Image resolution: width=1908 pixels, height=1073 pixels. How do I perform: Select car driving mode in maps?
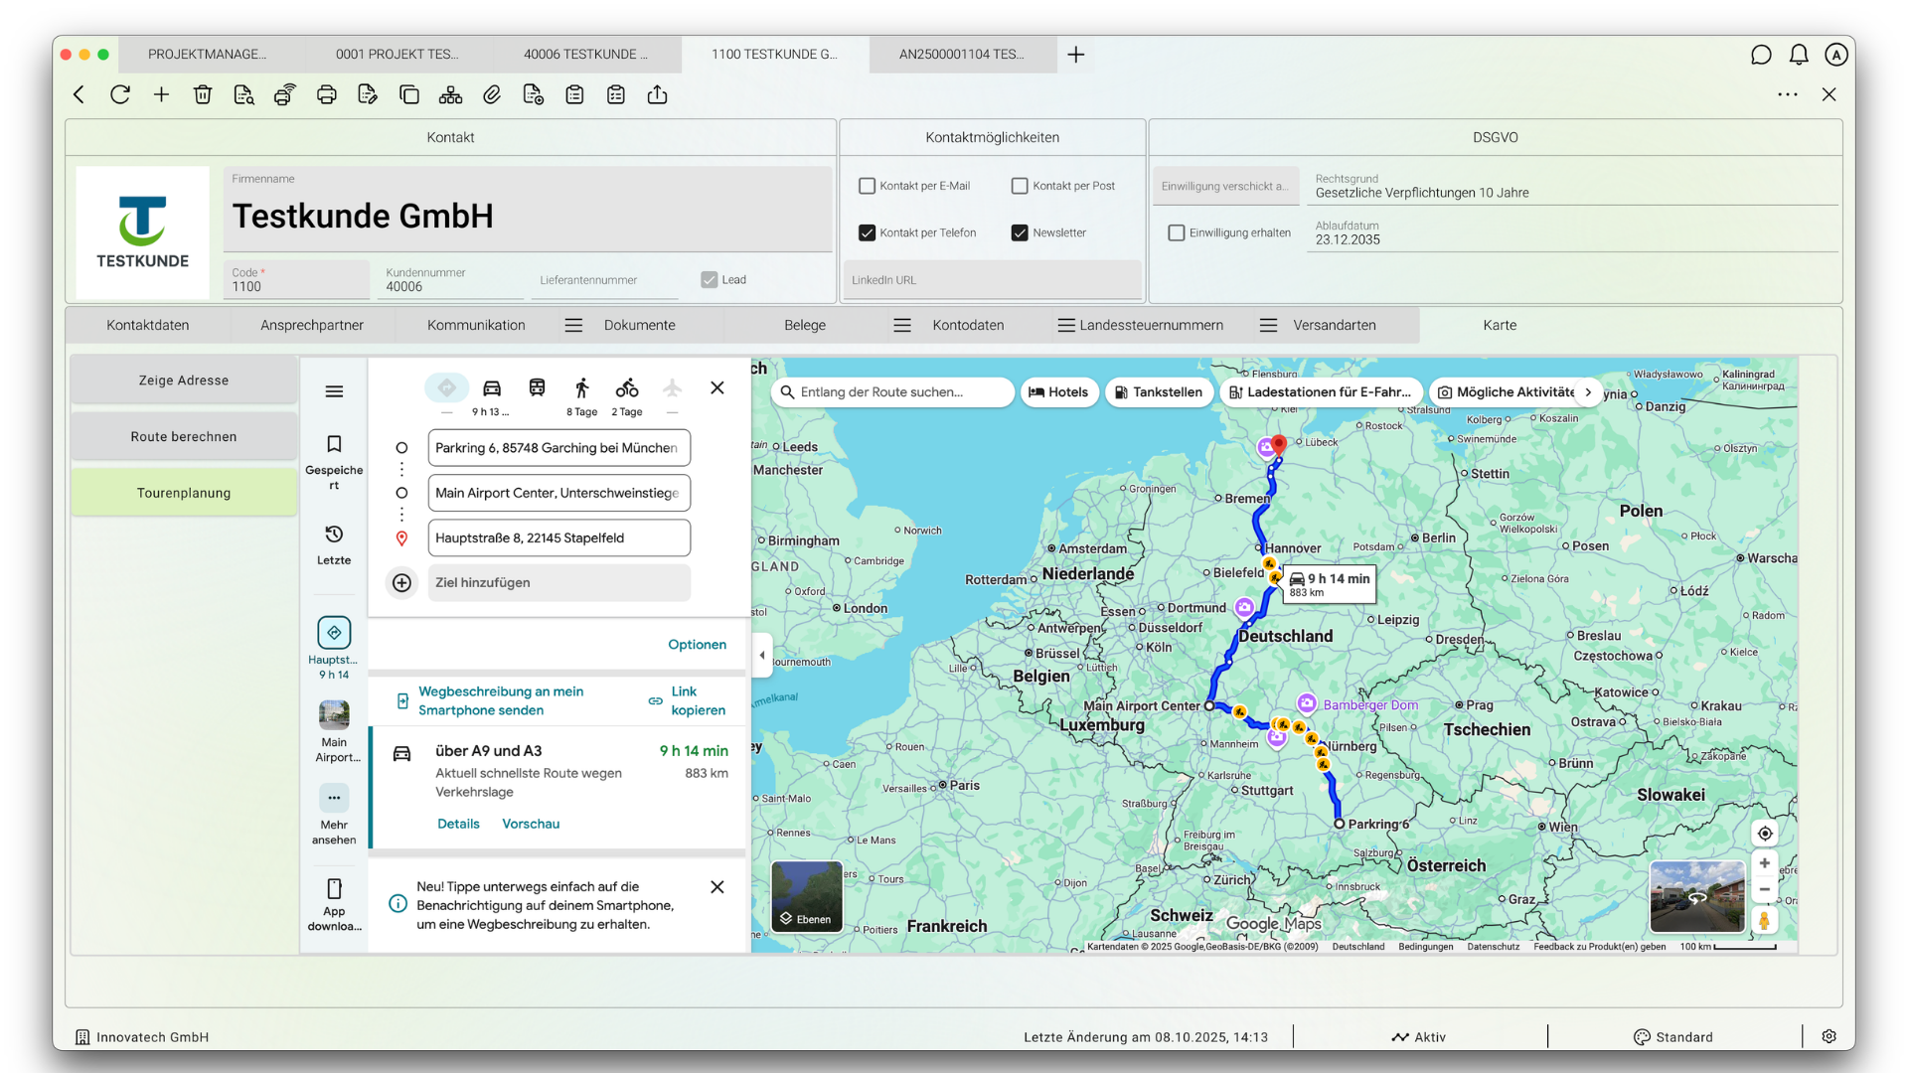492,388
